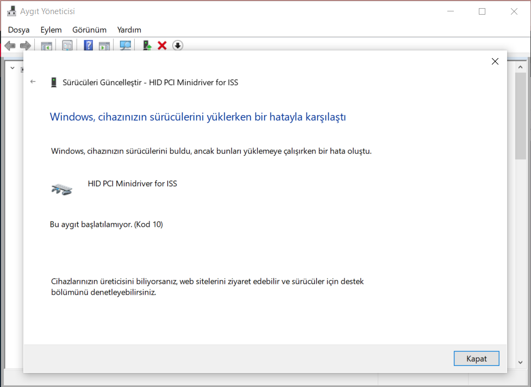
Task: Open the Eylem menu
Action: click(51, 30)
